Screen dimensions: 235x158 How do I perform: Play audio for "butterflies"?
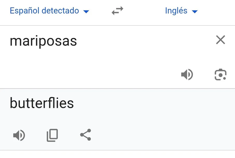(x=19, y=136)
